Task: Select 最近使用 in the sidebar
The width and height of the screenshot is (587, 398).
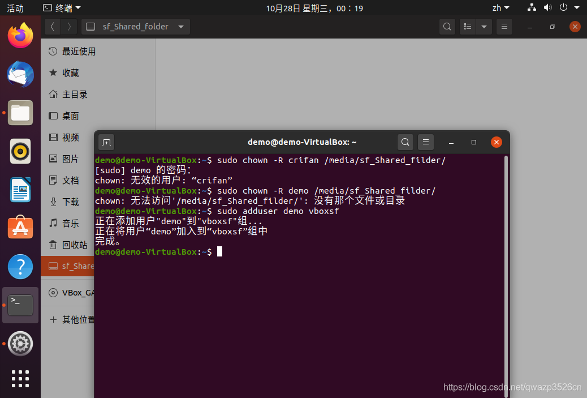Action: click(98, 52)
